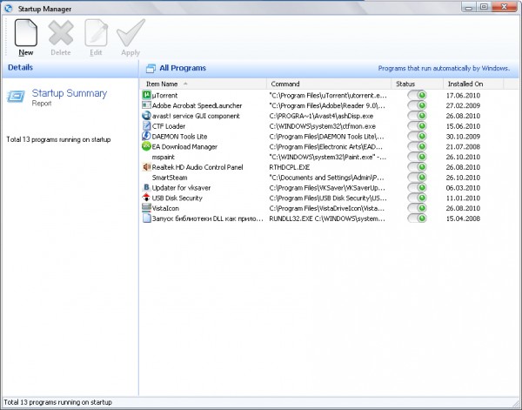The image size is (522, 410).
Task: Click the Adobe Acrobat SpeedLauncher icon
Action: (146, 105)
